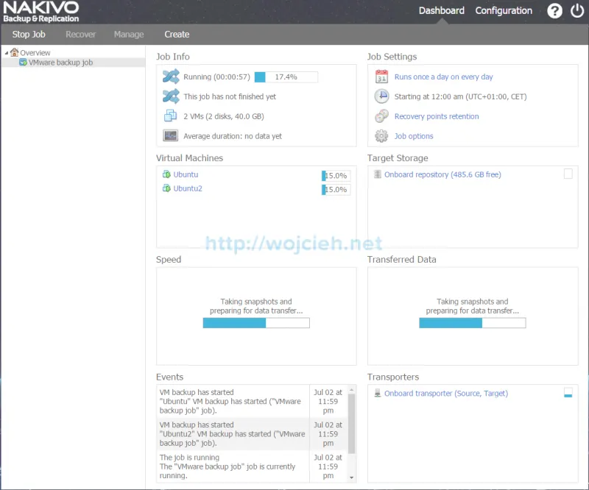Open the Create menu
Viewport: 589px width, 490px height.
coord(177,34)
